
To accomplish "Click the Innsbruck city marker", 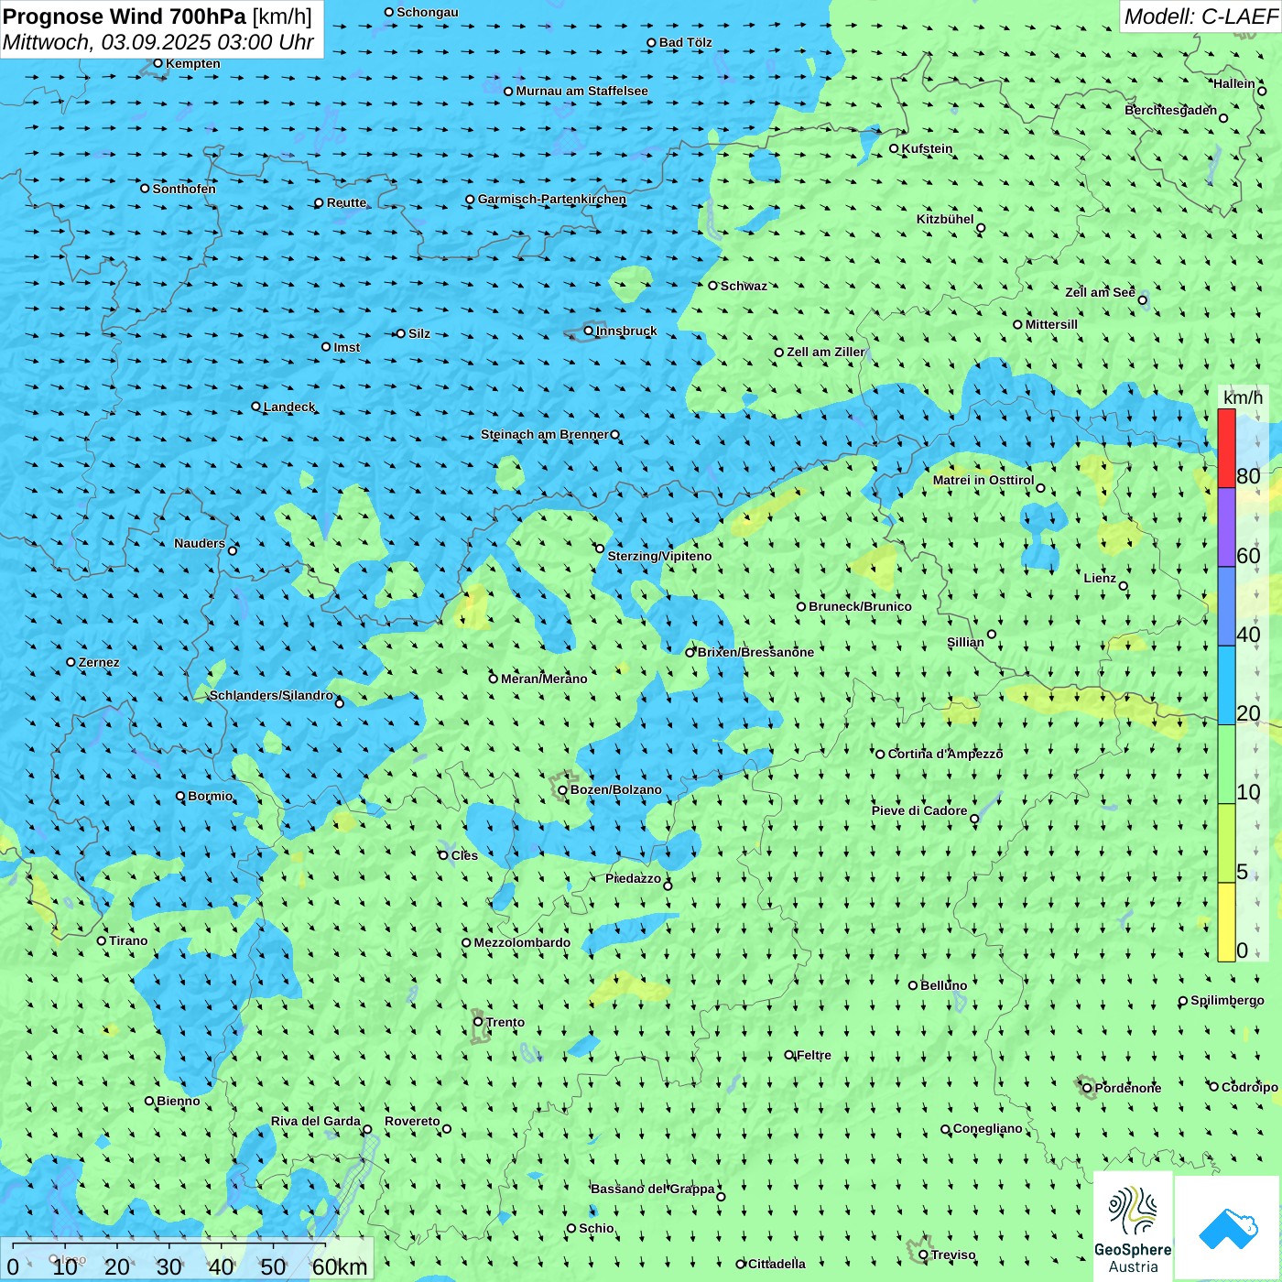I will click(x=589, y=331).
